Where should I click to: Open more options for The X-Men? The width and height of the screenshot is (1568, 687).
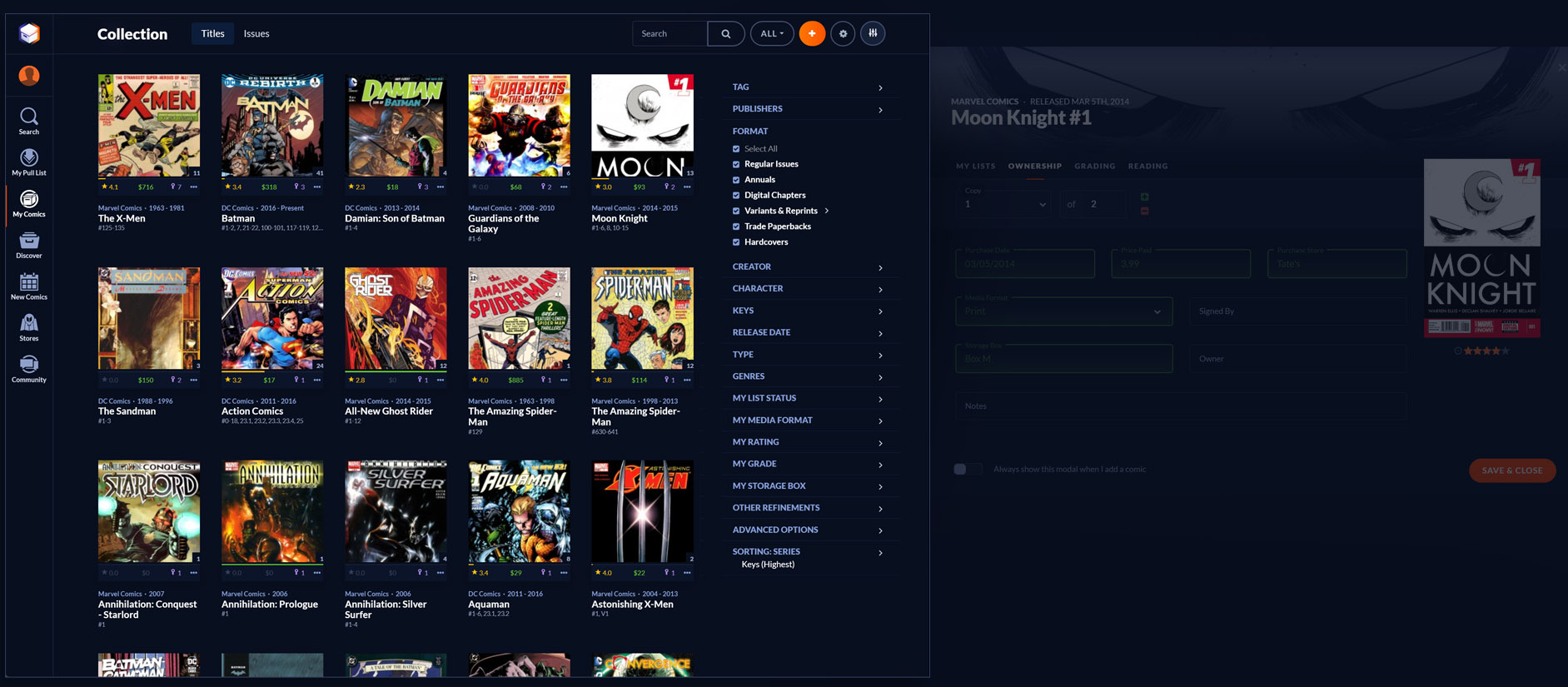[x=194, y=187]
